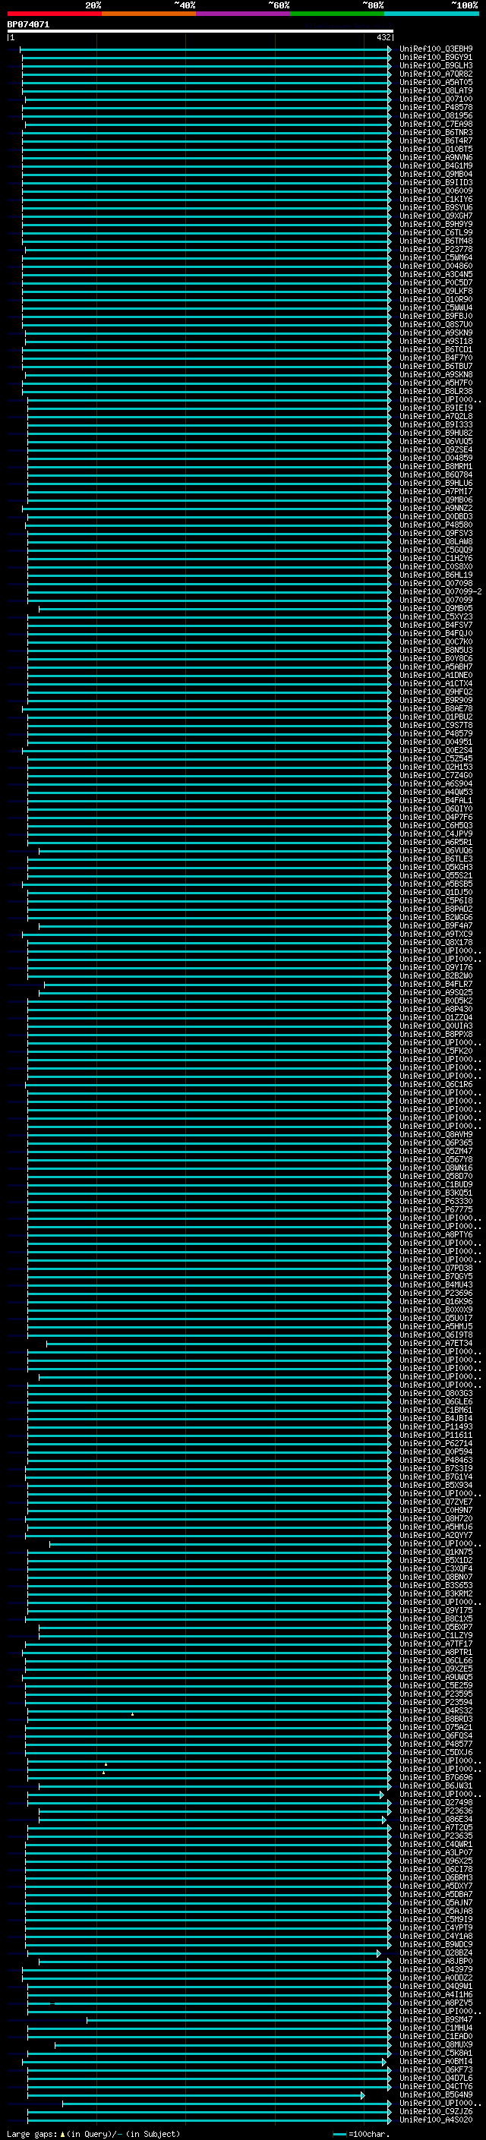486x2140 pixels.
Task: Select the UniRef100_C6TL99 label
Action: coord(435,232)
